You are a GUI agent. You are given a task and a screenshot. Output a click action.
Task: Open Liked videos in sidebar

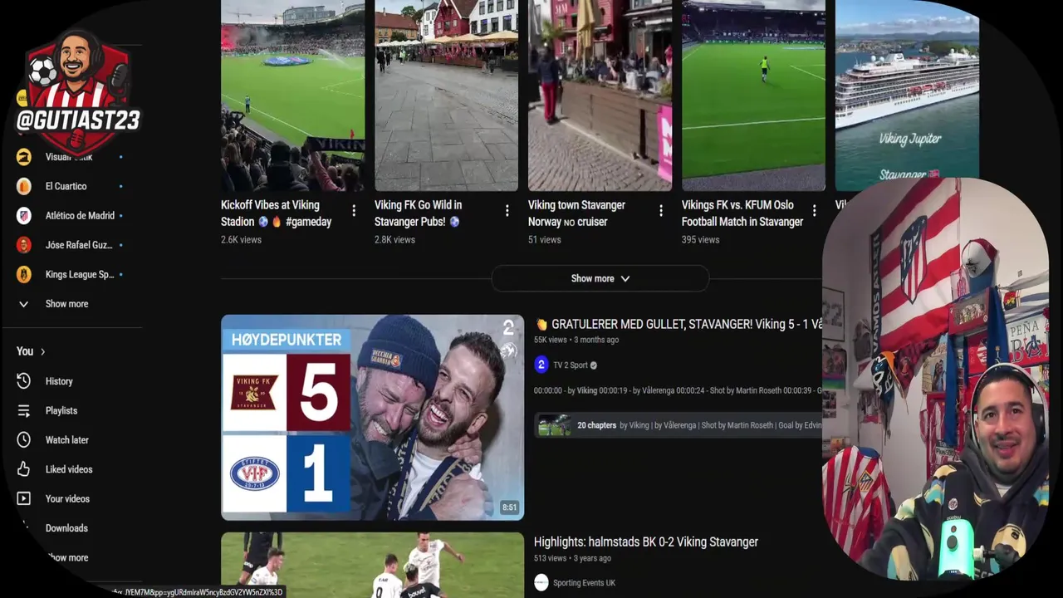point(69,469)
